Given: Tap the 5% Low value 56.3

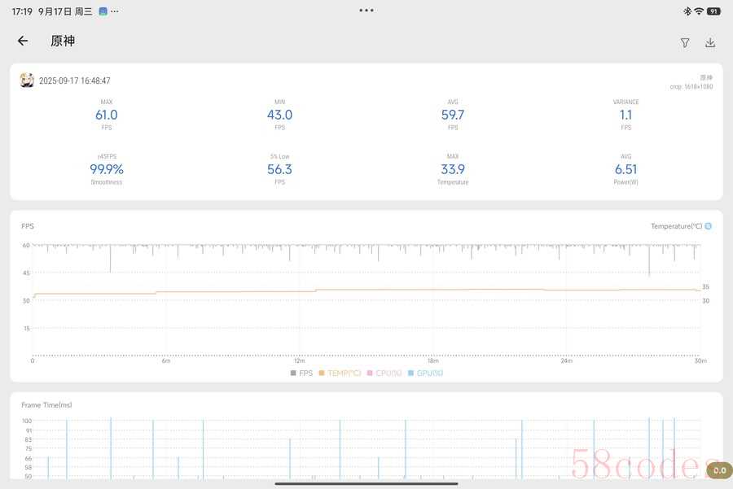Looking at the screenshot, I should pos(279,169).
